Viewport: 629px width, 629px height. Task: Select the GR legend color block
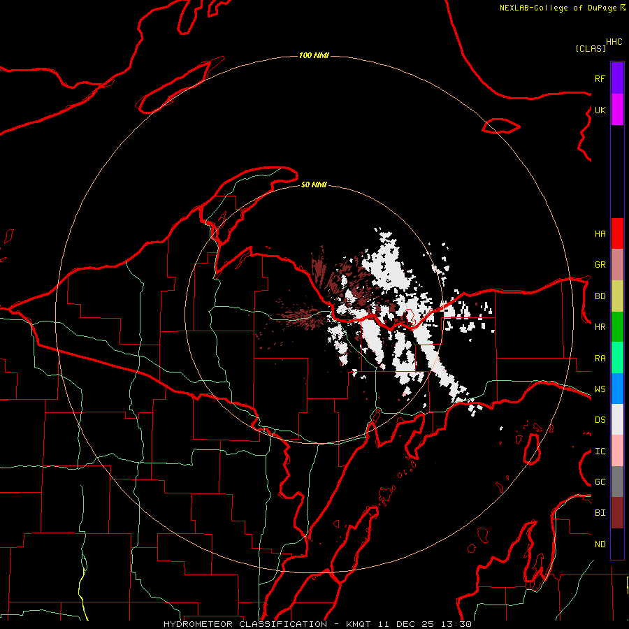point(617,264)
